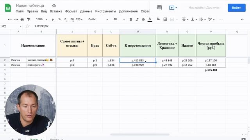The width and height of the screenshot is (250, 140).
Task: Undo the last action
Action: coord(10,19)
